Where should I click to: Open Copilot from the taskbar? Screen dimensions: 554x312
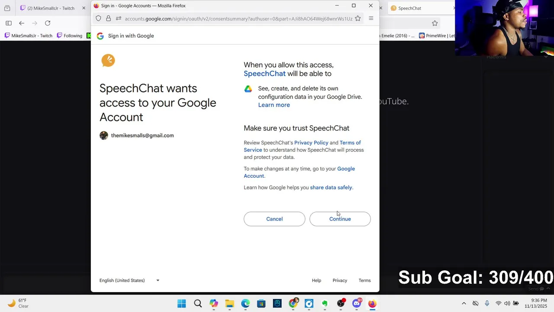click(x=214, y=304)
